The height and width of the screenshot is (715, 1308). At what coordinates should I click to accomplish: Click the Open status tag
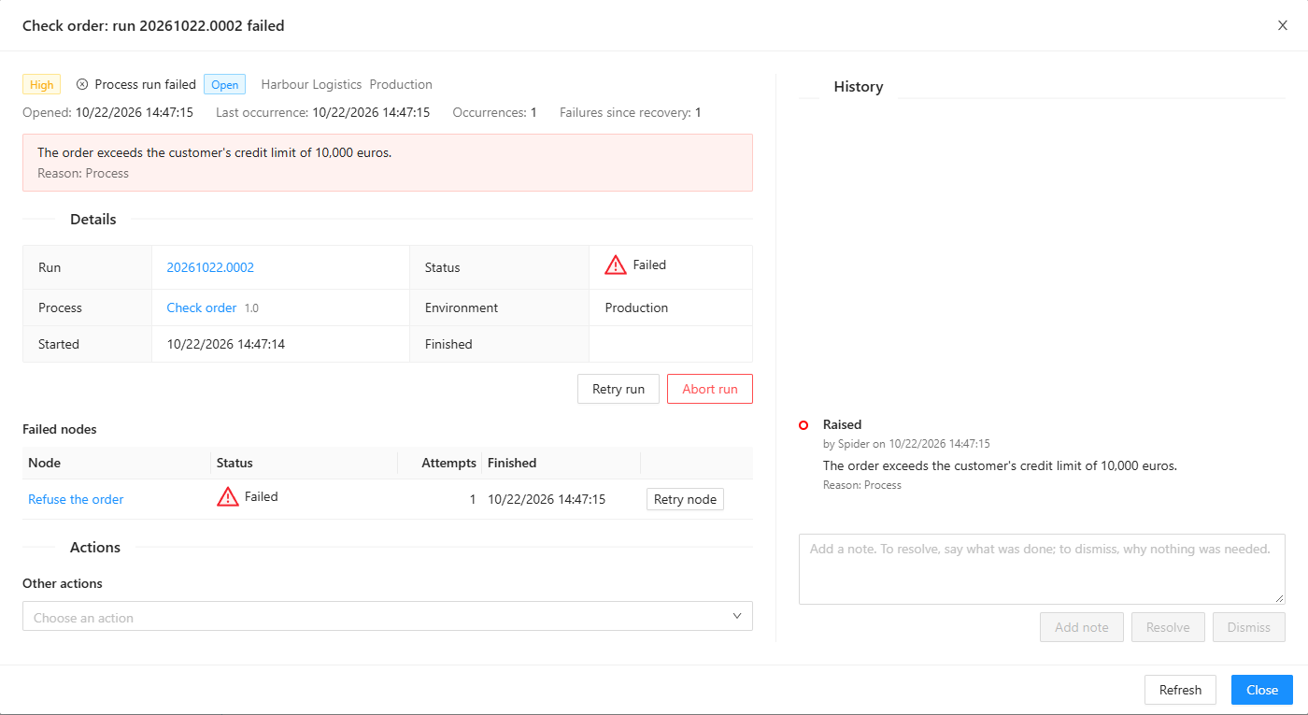225,84
